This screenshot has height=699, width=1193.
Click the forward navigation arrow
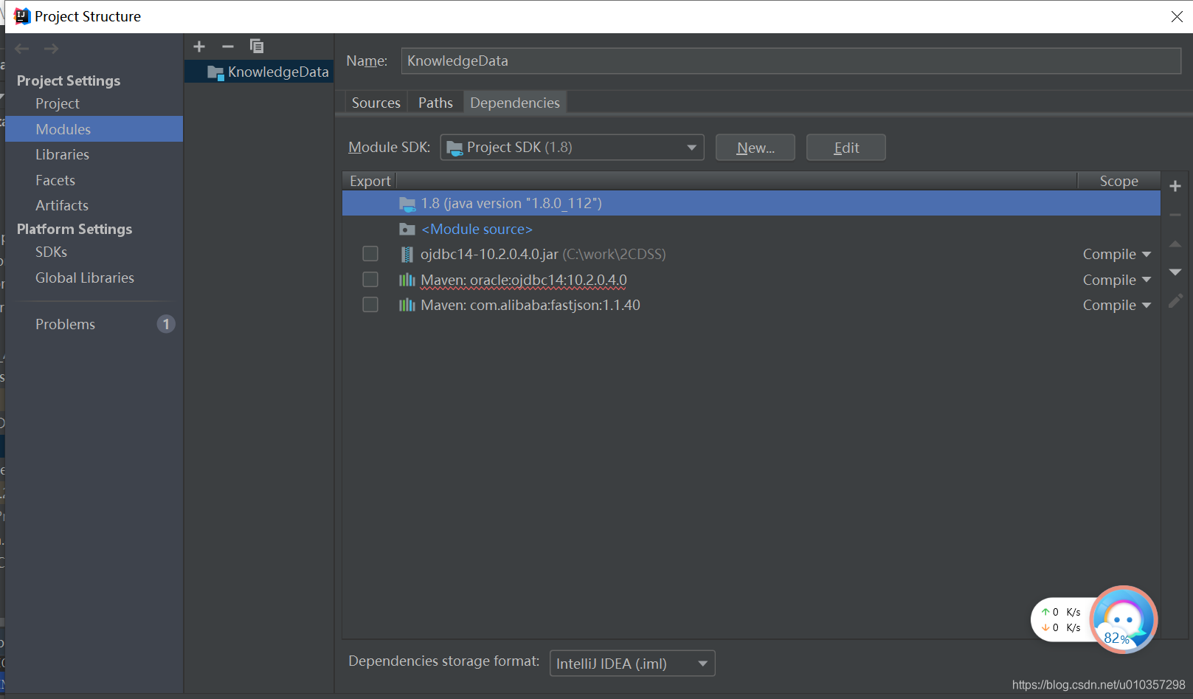[x=50, y=48]
